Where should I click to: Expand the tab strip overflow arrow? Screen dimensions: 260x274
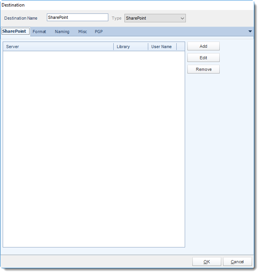coord(250,32)
